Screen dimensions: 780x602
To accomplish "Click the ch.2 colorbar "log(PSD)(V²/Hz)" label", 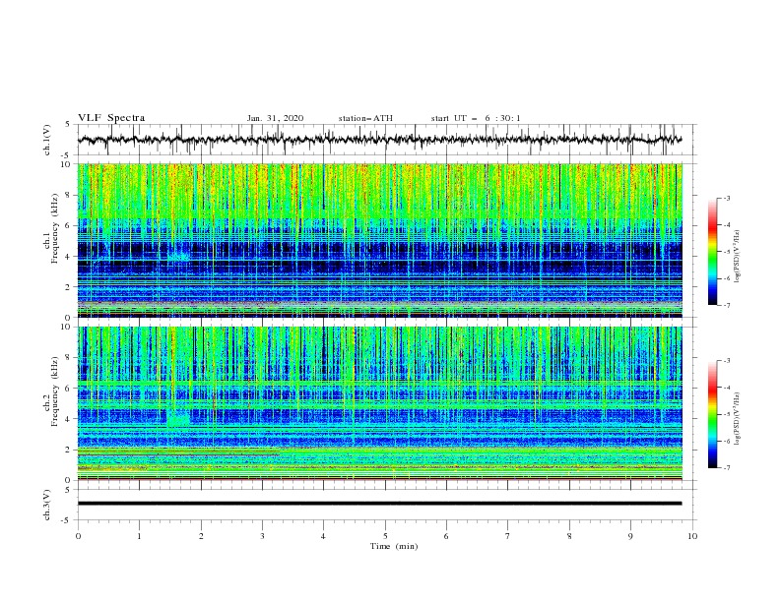I will (x=738, y=419).
